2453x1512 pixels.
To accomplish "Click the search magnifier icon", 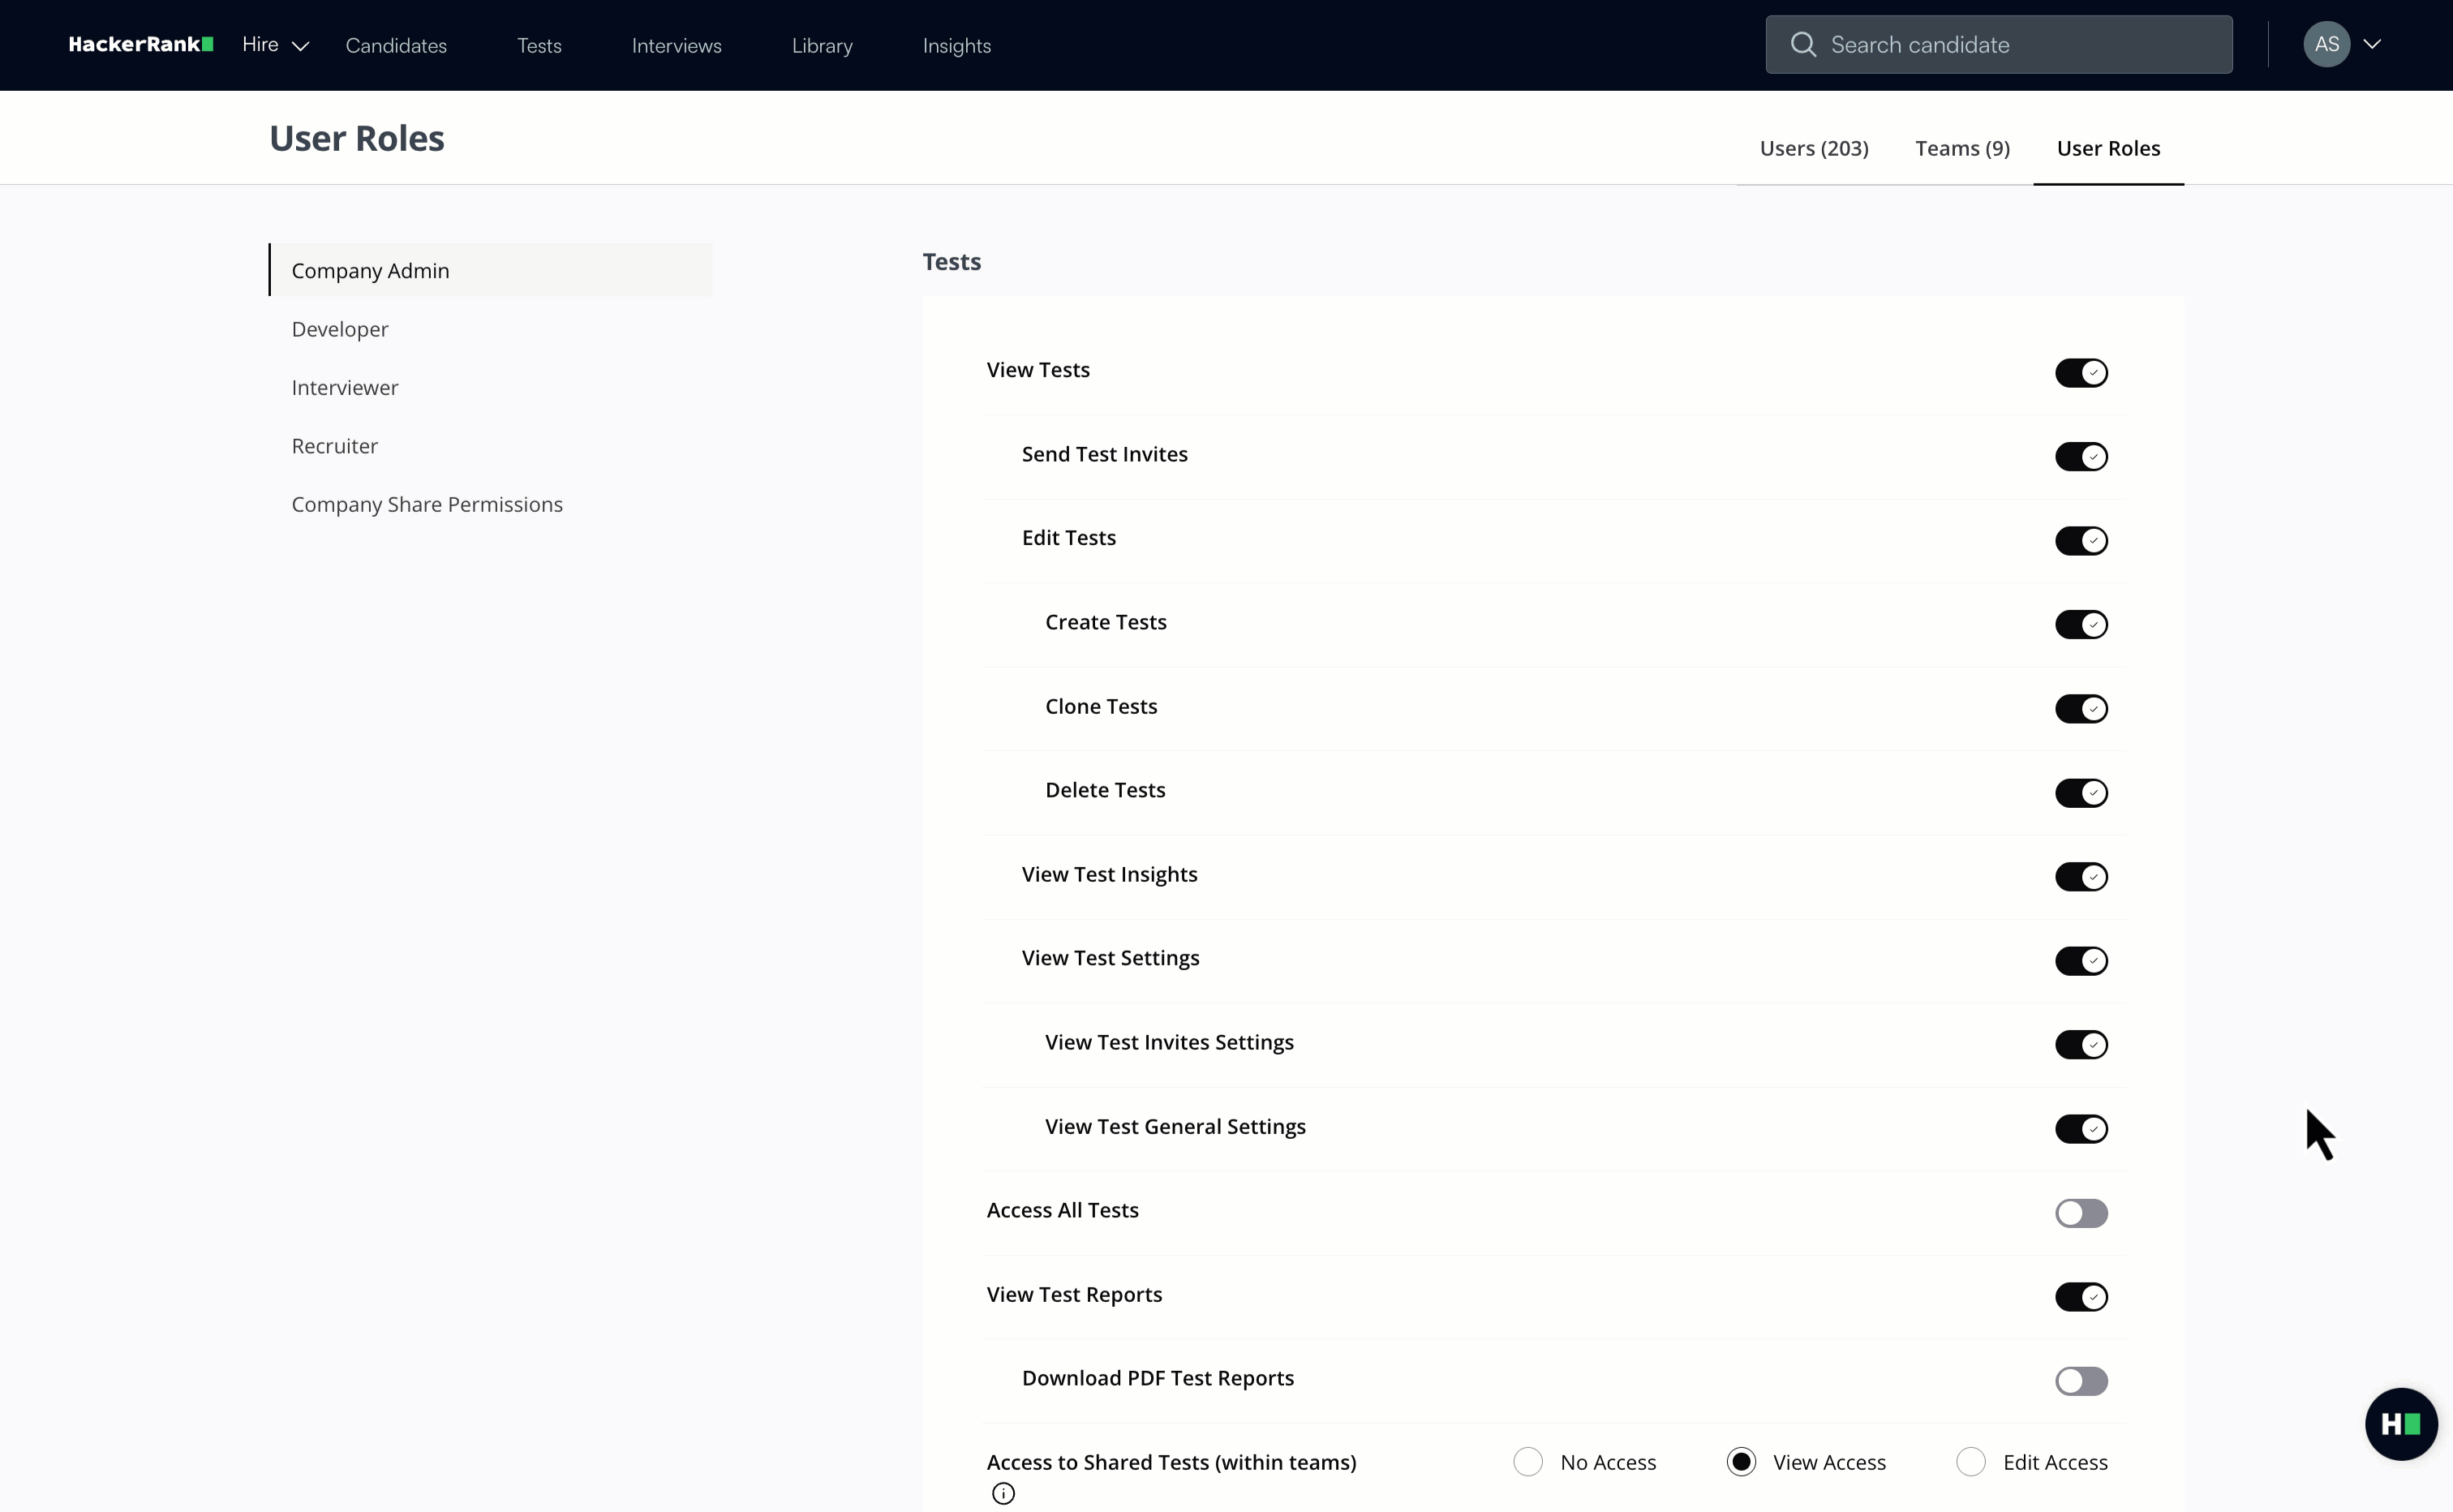I will coord(1804,43).
